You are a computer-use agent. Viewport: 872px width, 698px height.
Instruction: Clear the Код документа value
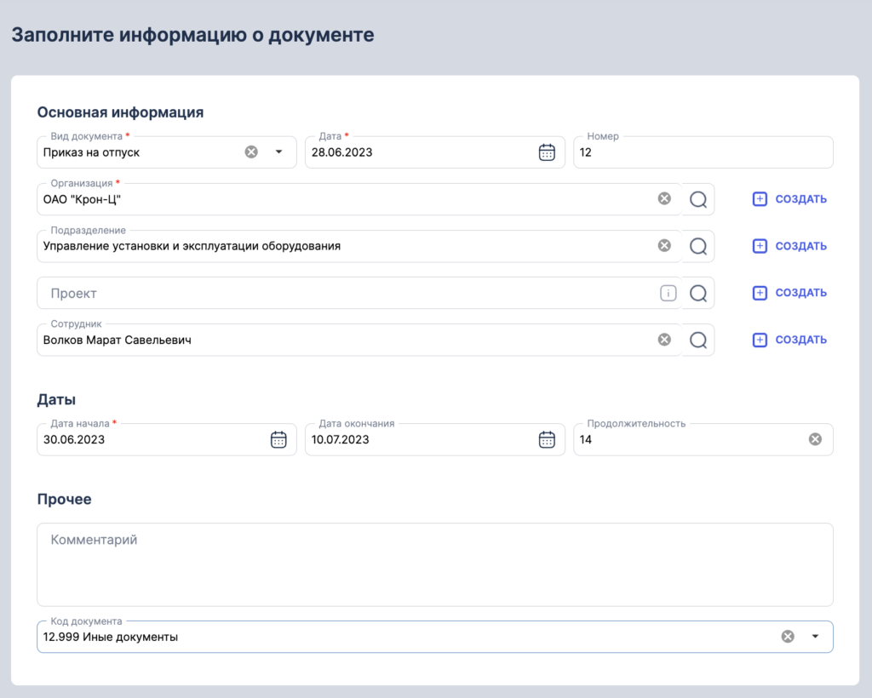click(788, 637)
